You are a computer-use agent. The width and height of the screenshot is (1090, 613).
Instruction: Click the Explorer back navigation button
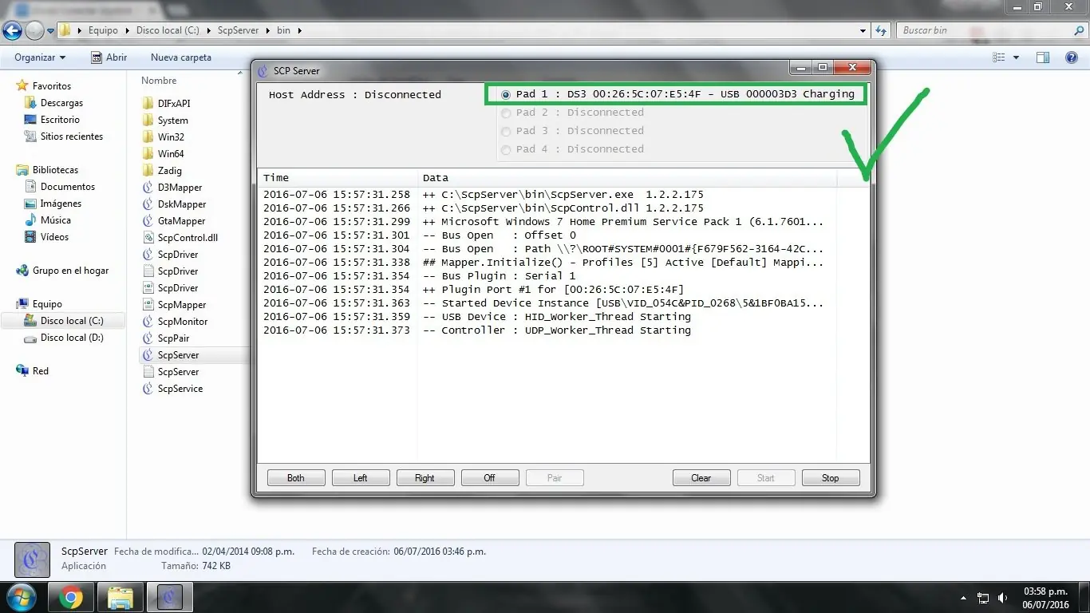[12, 30]
